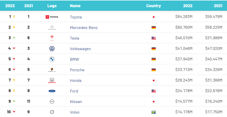Open the Mercedes-Benz name link
Image resolution: width=227 pixels, height=117 pixels.
click(84, 28)
